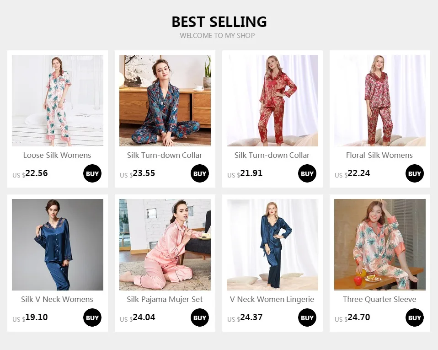The width and height of the screenshot is (438, 350).
Task: Open the Silk Pajama Mujer Set title
Action: 165,299
